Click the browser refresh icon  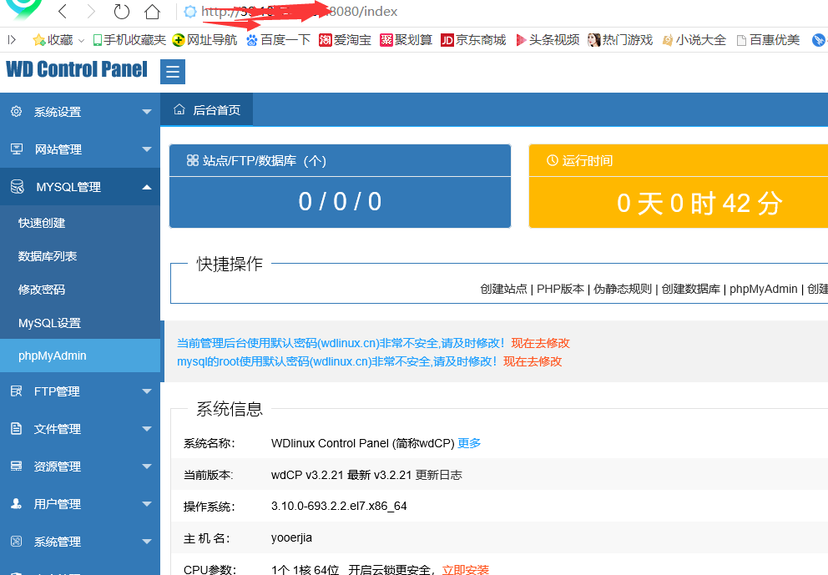click(x=122, y=12)
